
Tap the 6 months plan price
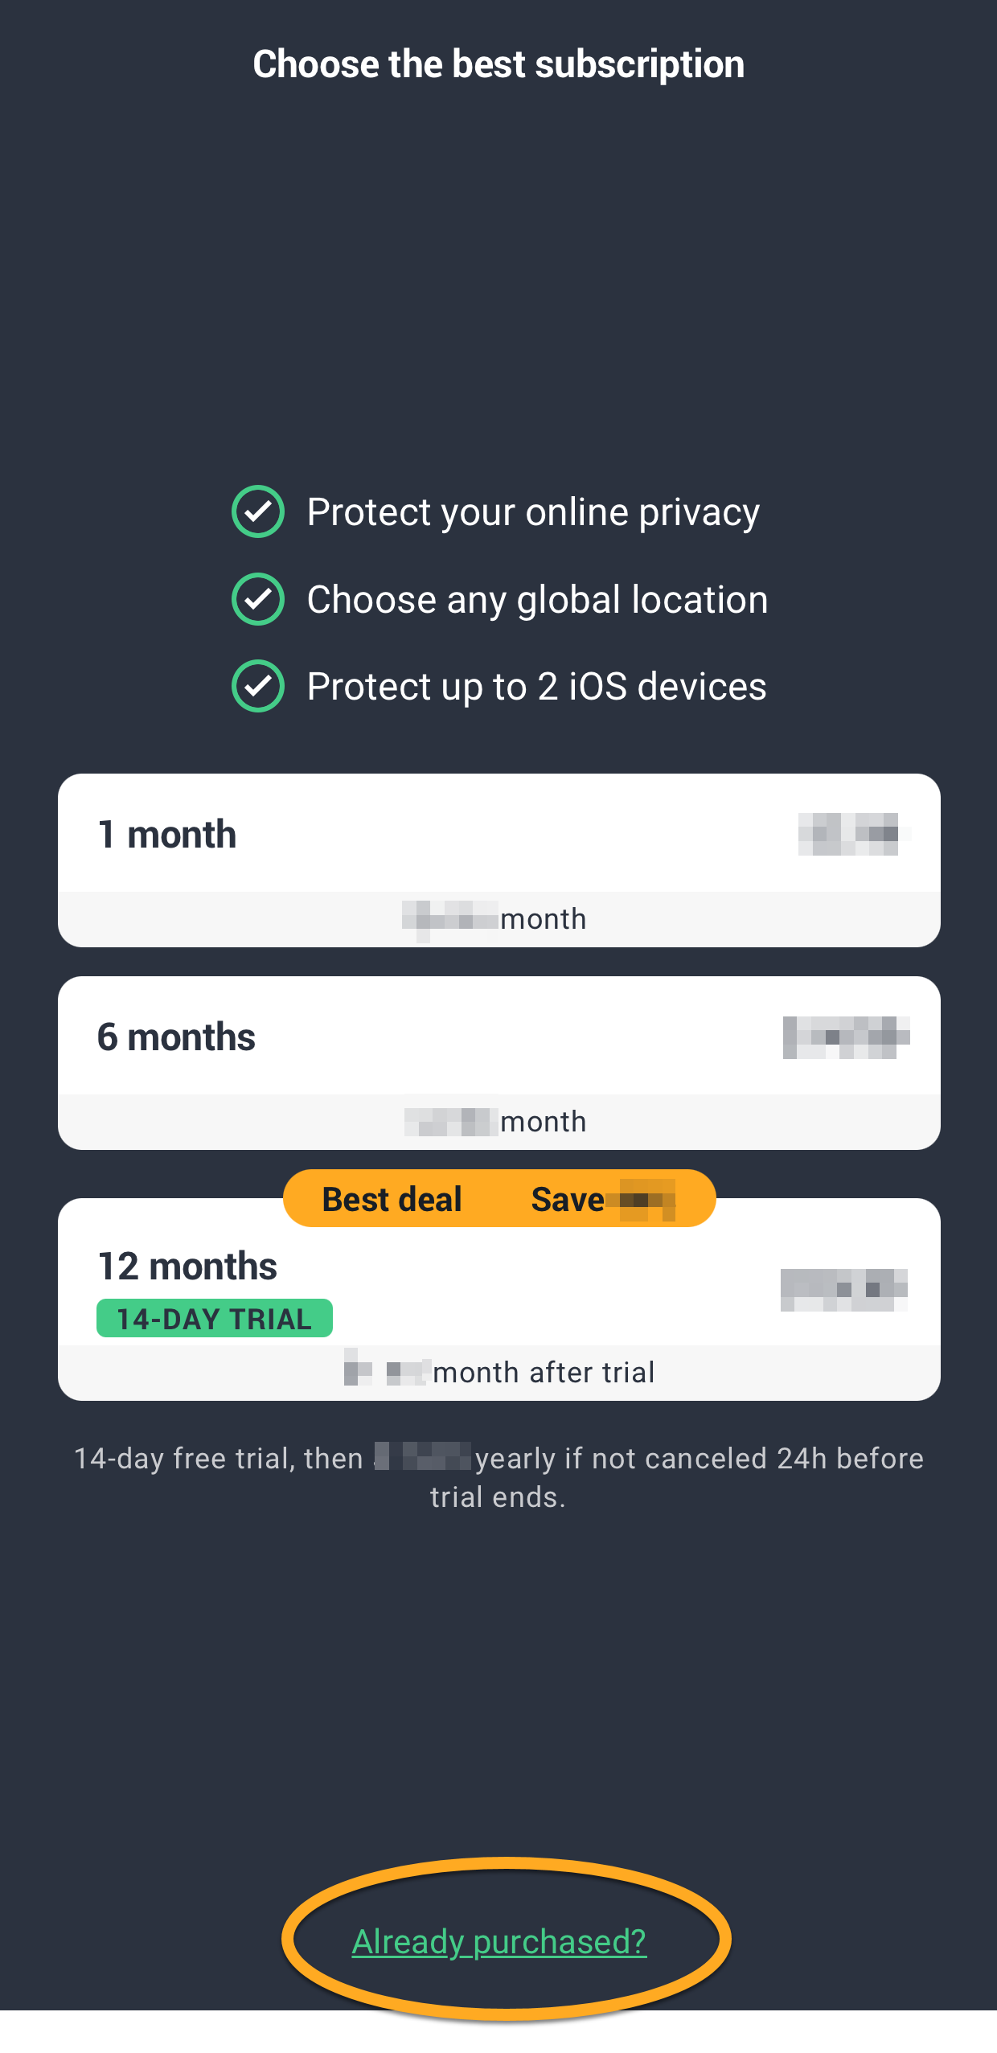tap(846, 1037)
